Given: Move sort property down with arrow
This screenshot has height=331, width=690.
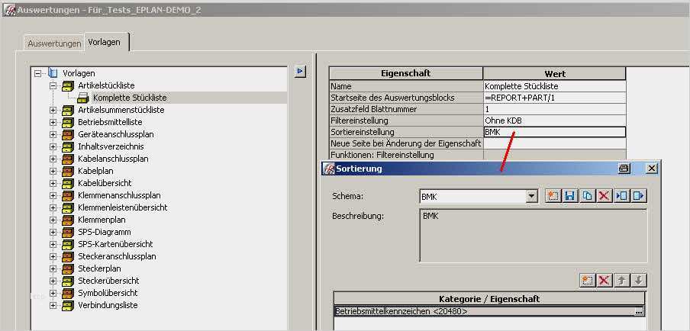Looking at the screenshot, I should coord(639,280).
